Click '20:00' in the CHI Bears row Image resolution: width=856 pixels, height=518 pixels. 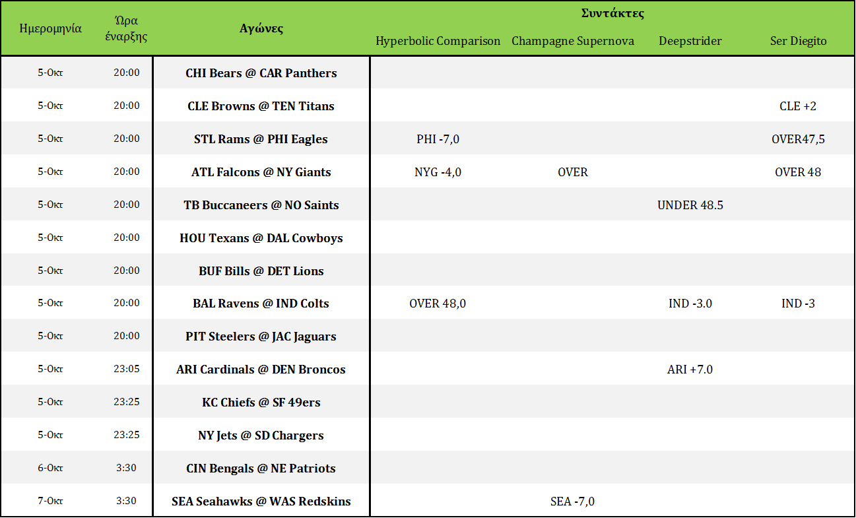[x=127, y=73]
